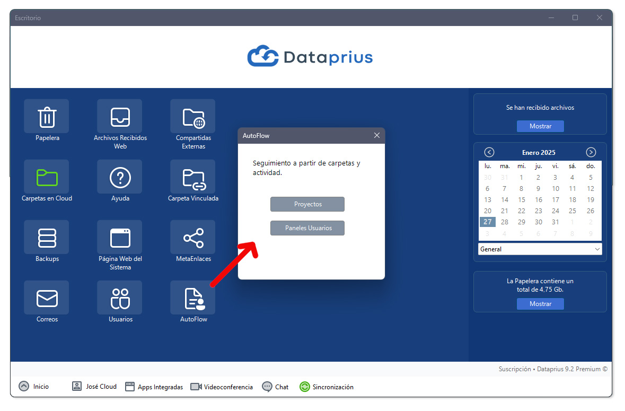Open Página Web del Sistema icon
This screenshot has height=411, width=625.
pos(120,237)
